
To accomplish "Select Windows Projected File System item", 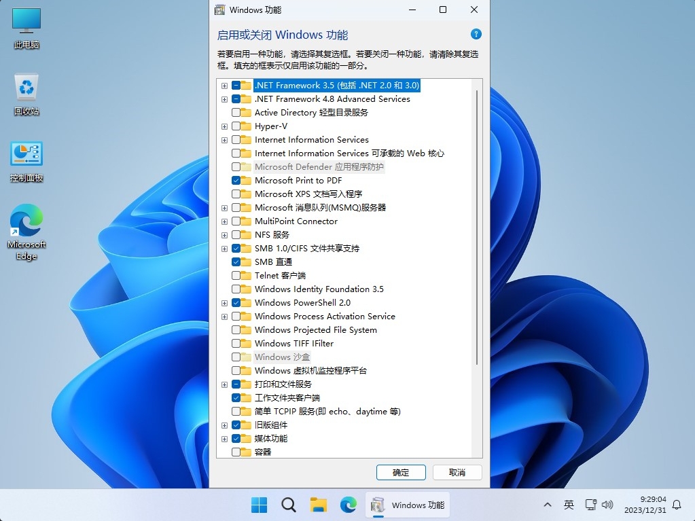I will 315,330.
